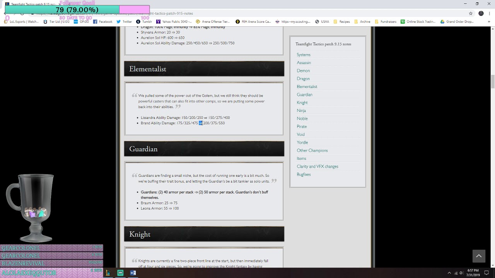Click the Elementalist section header
Image resolution: width=495 pixels, height=278 pixels.
click(x=204, y=69)
